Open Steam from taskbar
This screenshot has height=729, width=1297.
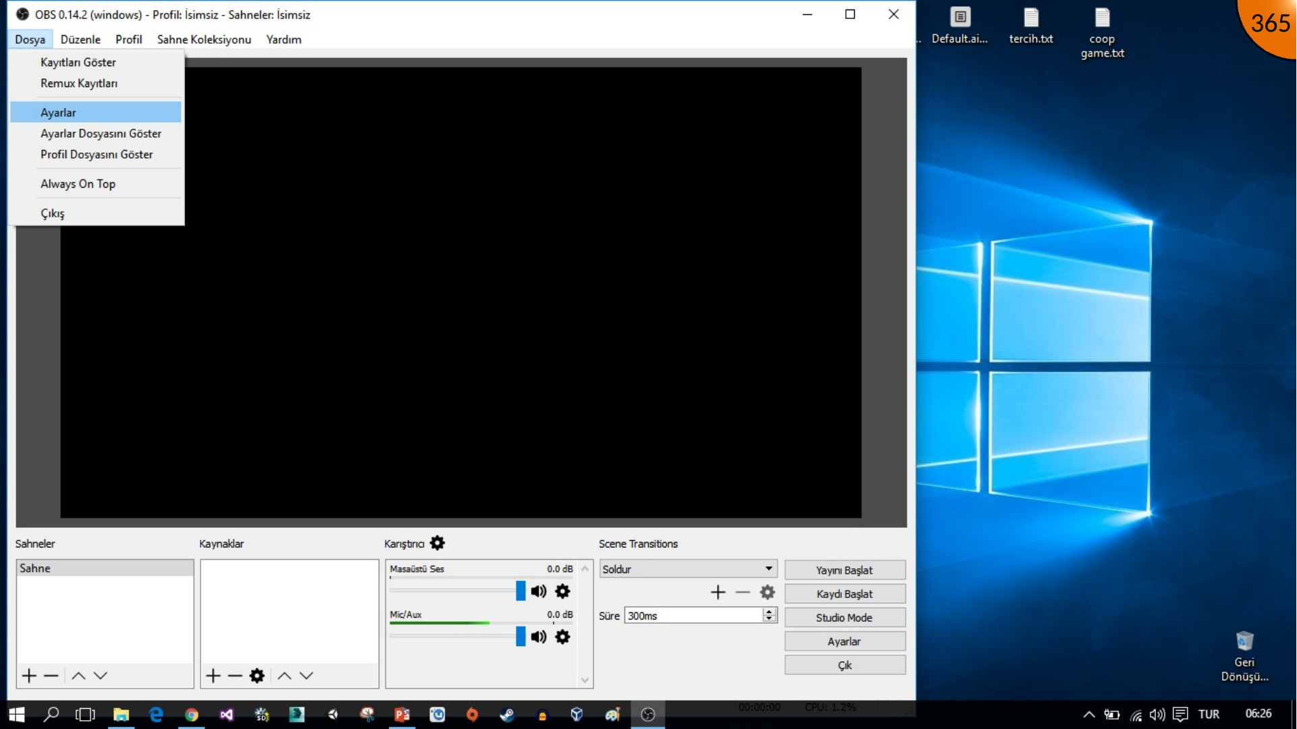pos(507,714)
